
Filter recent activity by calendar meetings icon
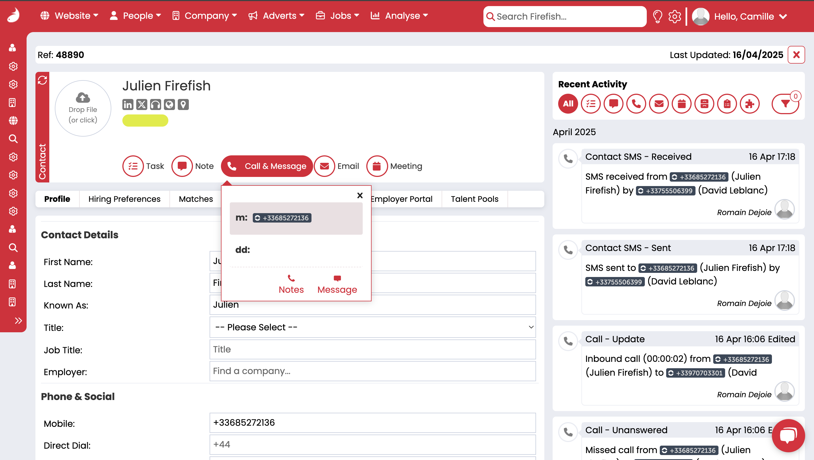(x=681, y=104)
